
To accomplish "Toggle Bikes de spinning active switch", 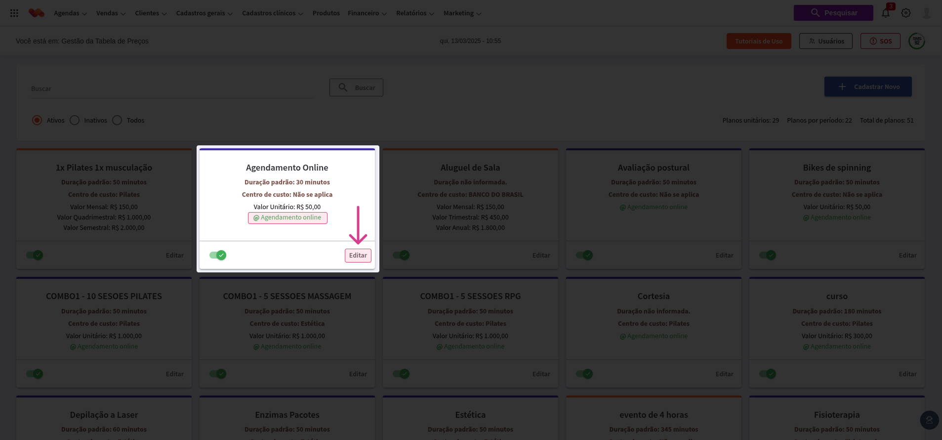I will [768, 255].
